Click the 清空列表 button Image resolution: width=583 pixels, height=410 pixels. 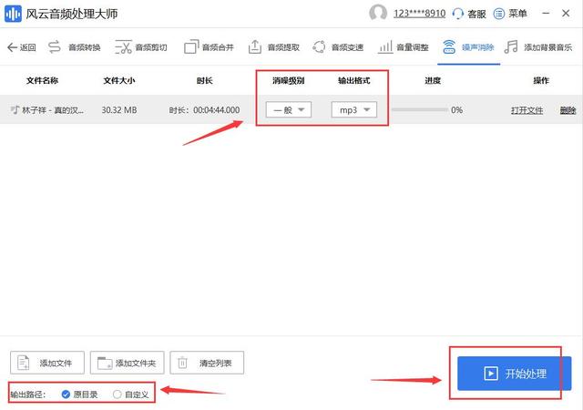207,363
